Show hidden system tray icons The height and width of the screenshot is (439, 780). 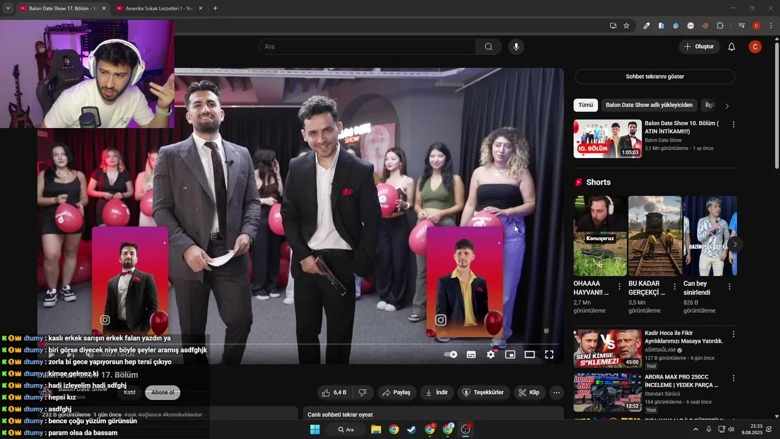(696, 430)
